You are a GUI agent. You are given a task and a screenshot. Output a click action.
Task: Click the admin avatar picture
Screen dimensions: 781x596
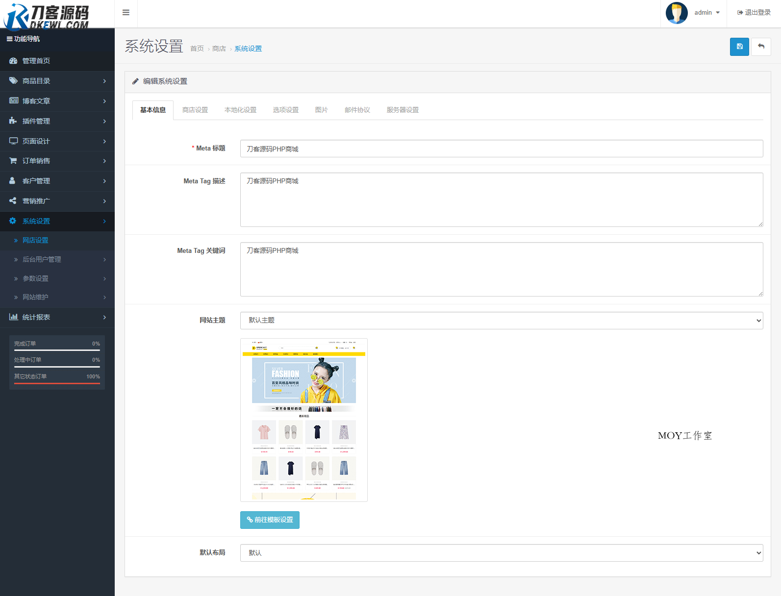(677, 13)
